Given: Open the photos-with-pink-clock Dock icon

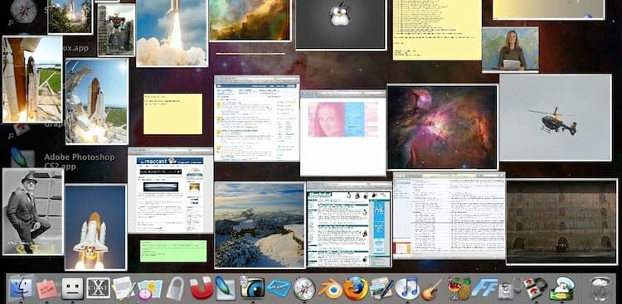Looking at the screenshot, I should [149, 289].
